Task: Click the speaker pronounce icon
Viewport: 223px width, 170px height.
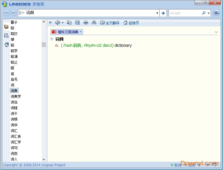Action: coord(58,23)
